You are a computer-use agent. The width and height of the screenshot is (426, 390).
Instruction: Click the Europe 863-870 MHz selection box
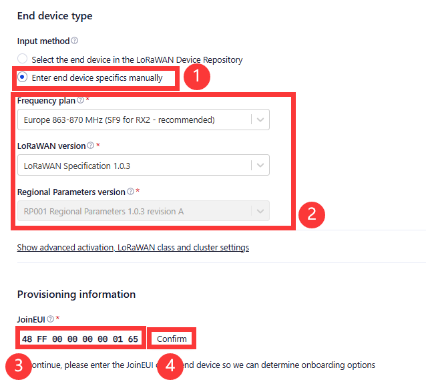(x=144, y=120)
